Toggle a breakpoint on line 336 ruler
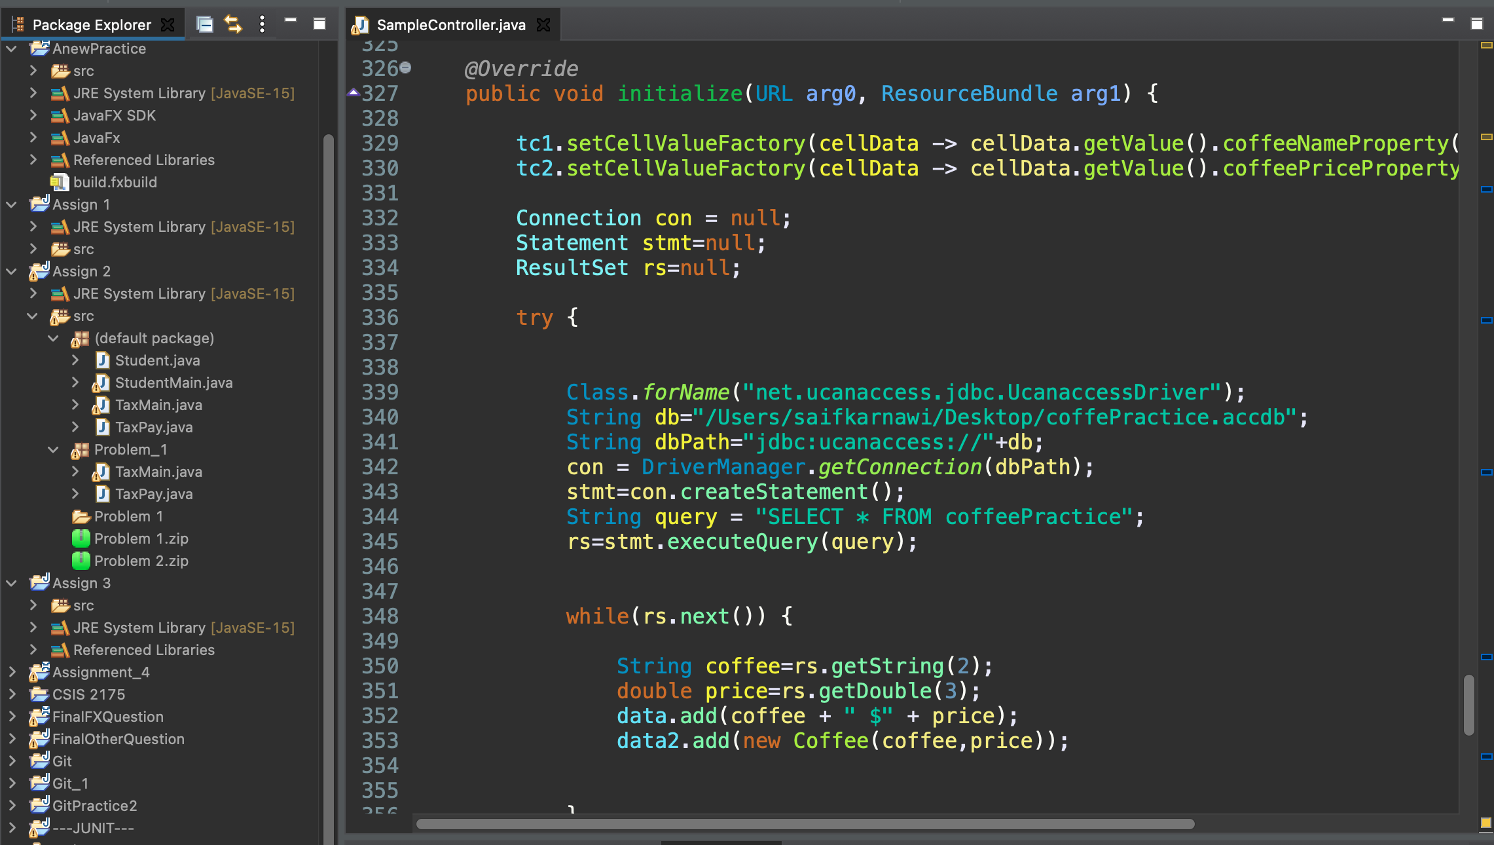Viewport: 1494px width, 845px height. click(354, 317)
